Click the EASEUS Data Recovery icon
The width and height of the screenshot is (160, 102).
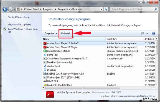pyautogui.click(x=45, y=73)
